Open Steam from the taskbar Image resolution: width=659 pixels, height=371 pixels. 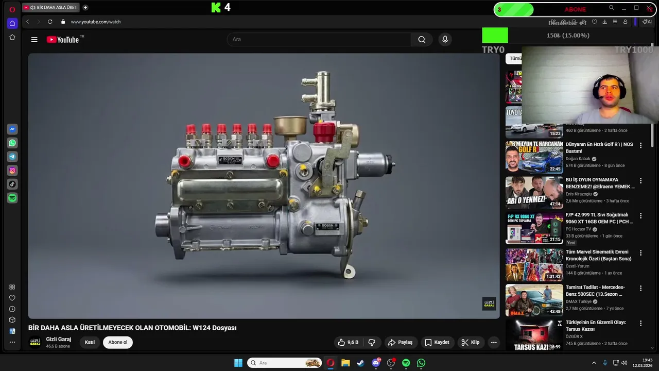360,363
